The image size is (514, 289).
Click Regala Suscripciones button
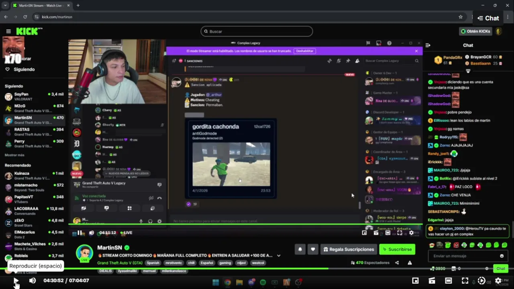point(349,249)
